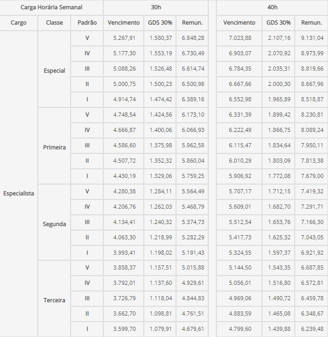The image size is (328, 337).
Task: Select the Especial class cell
Action: pyautogui.click(x=54, y=71)
